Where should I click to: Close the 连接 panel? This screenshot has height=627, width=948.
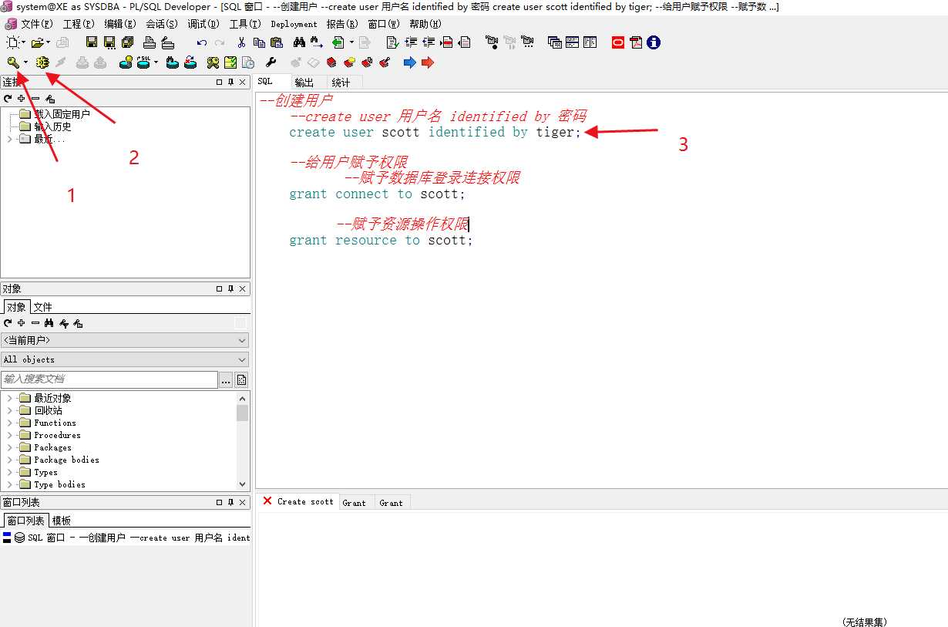click(x=243, y=82)
